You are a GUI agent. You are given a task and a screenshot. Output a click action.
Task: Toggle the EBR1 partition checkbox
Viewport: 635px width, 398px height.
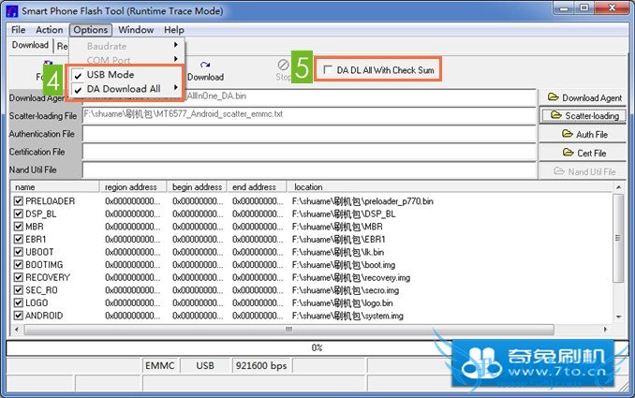tap(18, 239)
